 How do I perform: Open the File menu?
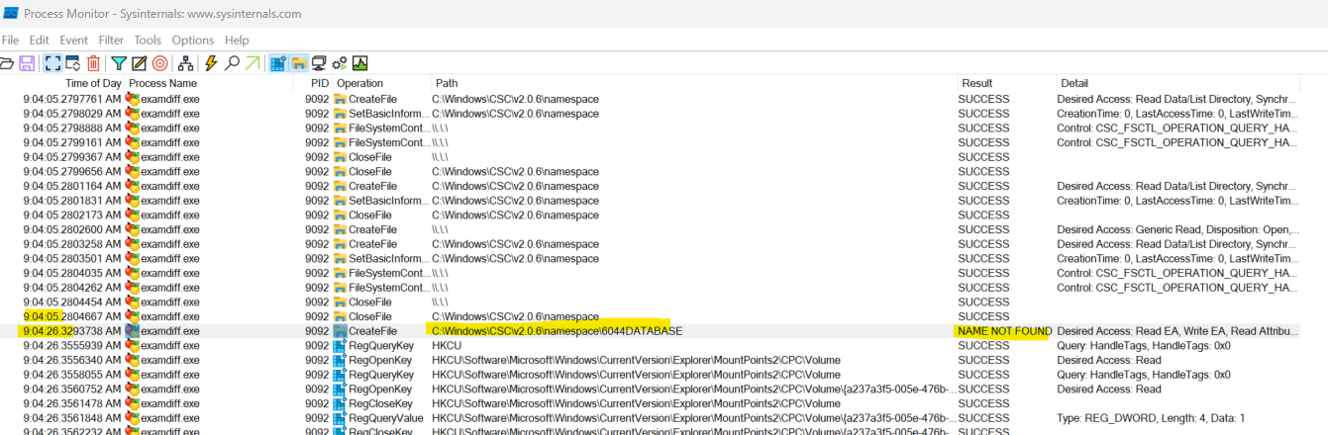pos(11,40)
